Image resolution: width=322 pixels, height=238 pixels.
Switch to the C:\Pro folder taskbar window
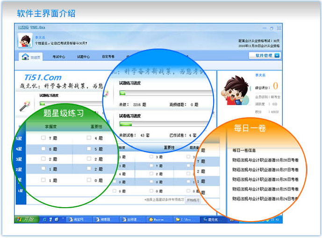click(x=186, y=219)
